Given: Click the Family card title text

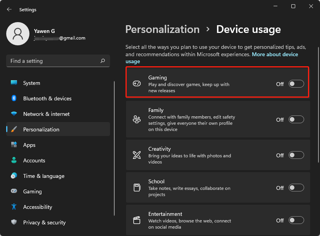Looking at the screenshot, I should pyautogui.click(x=156, y=110).
